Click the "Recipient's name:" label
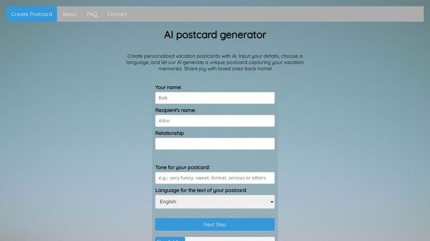 tap(176, 110)
